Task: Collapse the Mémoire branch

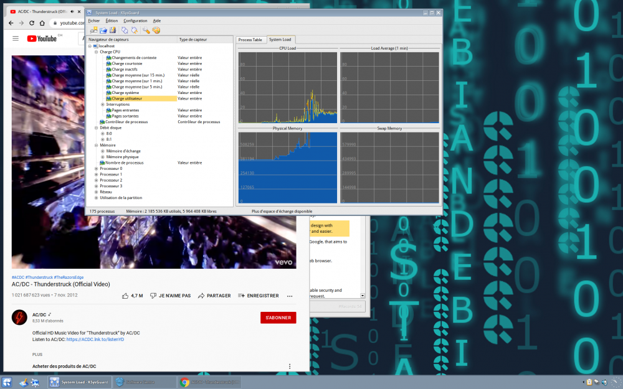Action: click(96, 145)
